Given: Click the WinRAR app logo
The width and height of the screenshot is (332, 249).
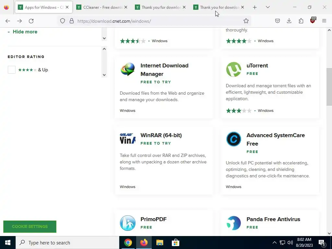Looking at the screenshot, I should point(128,138).
